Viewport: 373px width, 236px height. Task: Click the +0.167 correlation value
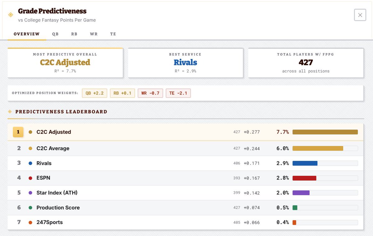pyautogui.click(x=251, y=178)
